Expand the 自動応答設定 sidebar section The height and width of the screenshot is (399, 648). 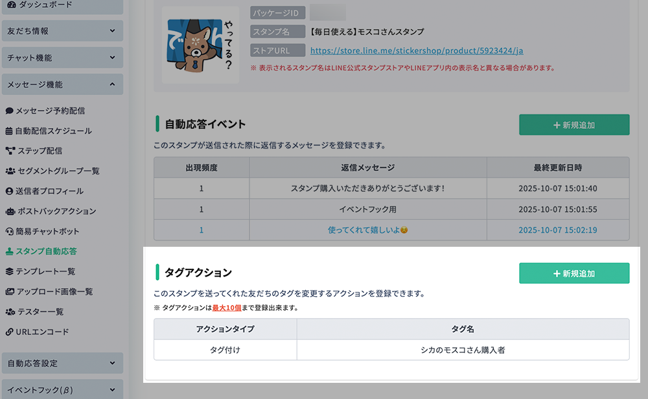pyautogui.click(x=62, y=363)
